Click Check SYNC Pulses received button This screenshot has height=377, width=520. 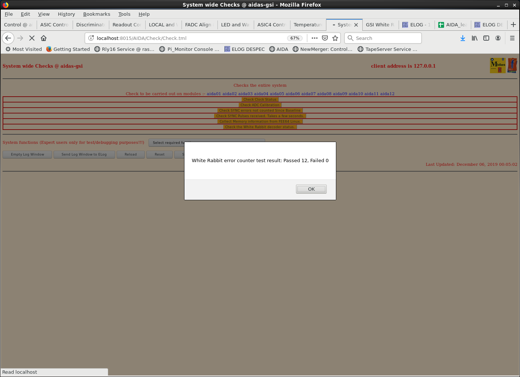[260, 116]
